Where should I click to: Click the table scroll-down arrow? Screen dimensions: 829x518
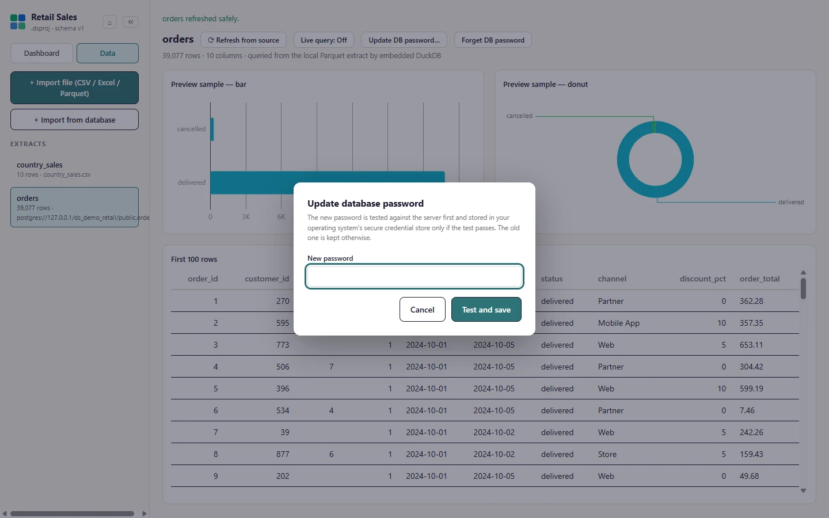click(803, 490)
